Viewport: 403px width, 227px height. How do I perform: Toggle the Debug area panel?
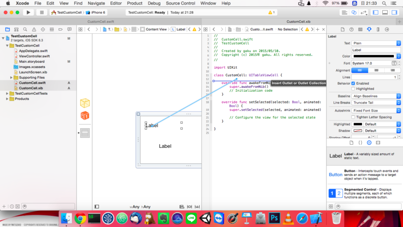coord(385,12)
